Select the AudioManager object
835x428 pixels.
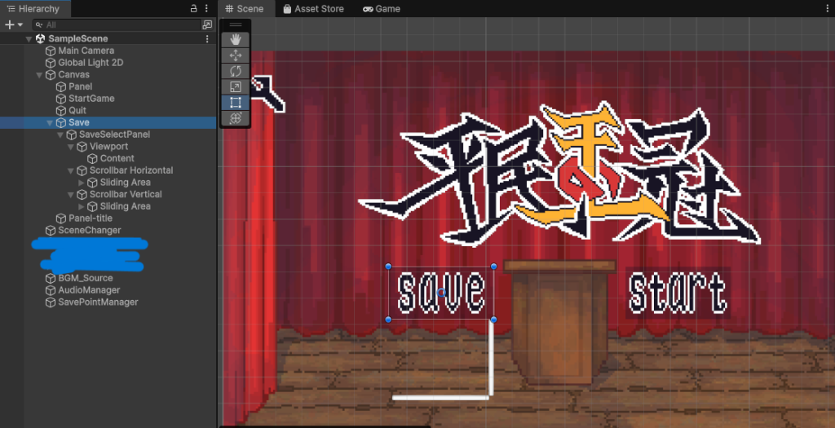[x=89, y=290]
